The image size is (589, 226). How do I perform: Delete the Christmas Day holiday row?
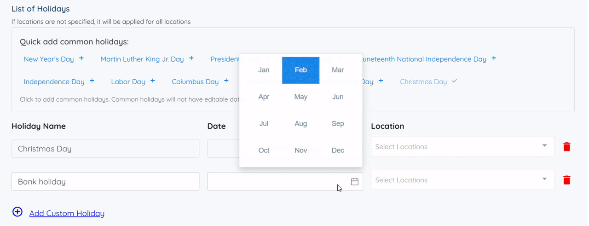(x=567, y=147)
